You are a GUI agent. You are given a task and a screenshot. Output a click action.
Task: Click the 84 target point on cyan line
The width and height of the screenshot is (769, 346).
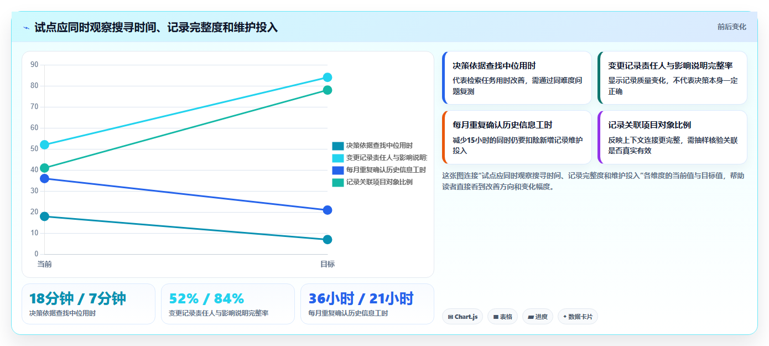(328, 78)
